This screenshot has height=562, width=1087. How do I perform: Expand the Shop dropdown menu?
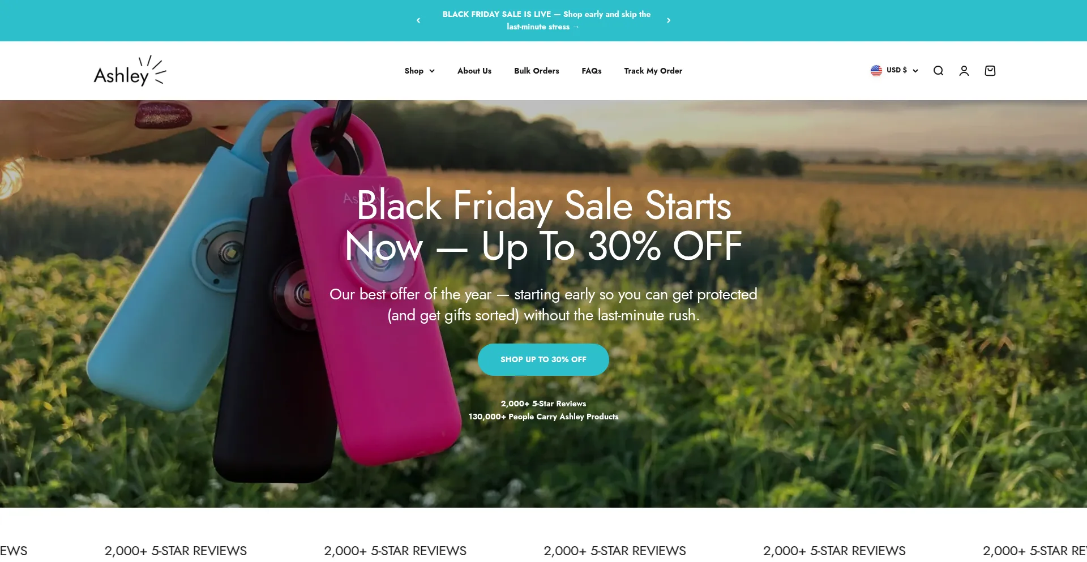point(420,71)
